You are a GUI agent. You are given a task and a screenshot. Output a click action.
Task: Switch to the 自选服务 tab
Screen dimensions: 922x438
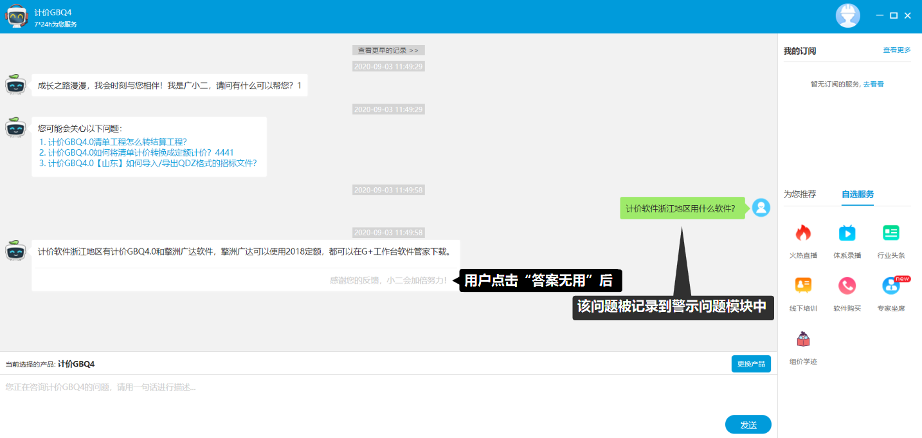pos(857,194)
